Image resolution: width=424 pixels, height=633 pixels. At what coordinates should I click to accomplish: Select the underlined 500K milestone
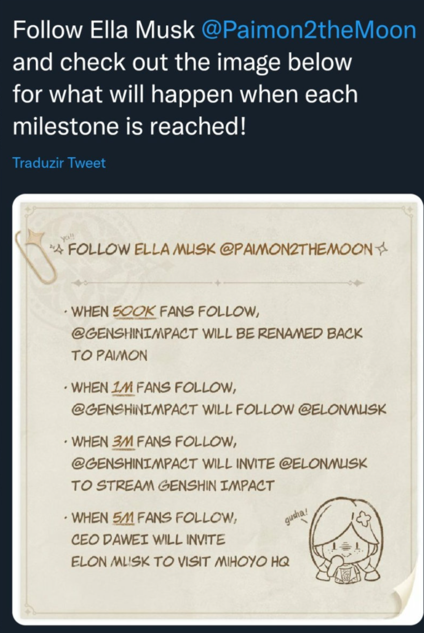pyautogui.click(x=134, y=312)
